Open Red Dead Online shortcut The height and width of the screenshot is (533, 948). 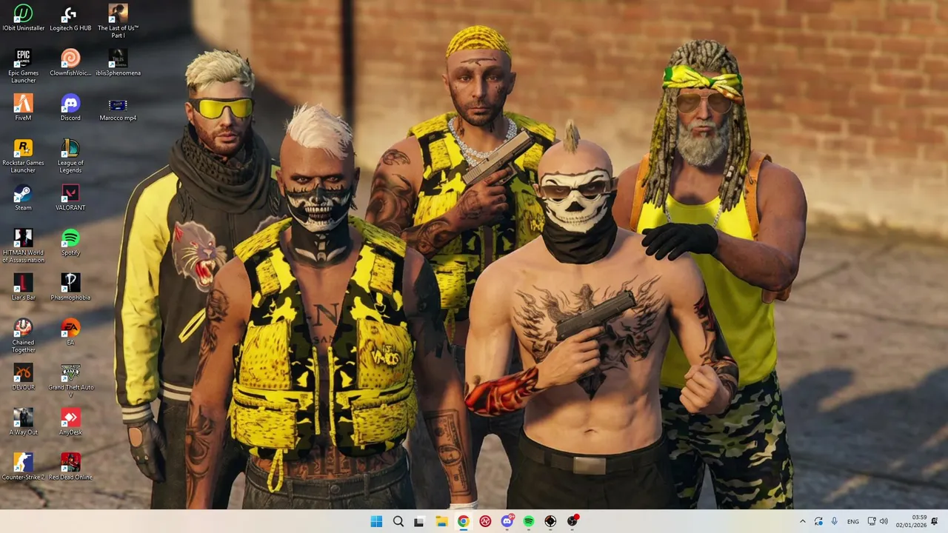[70, 467]
